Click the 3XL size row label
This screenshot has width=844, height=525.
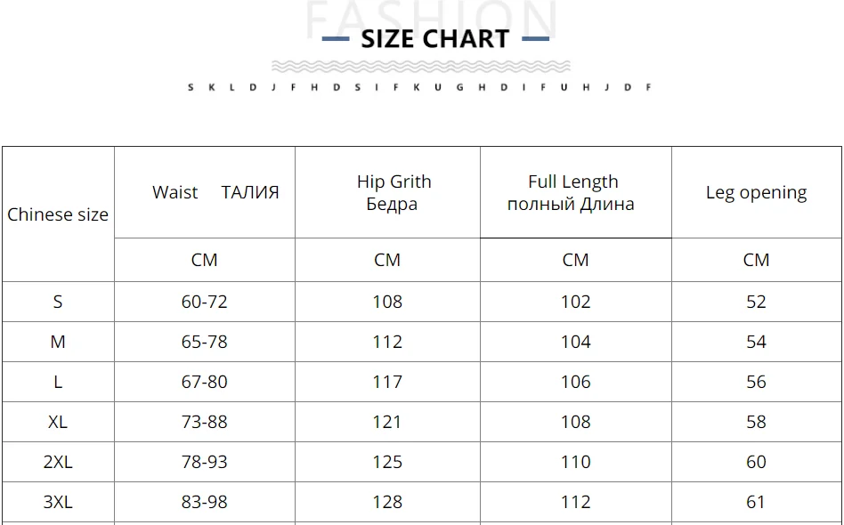click(58, 502)
